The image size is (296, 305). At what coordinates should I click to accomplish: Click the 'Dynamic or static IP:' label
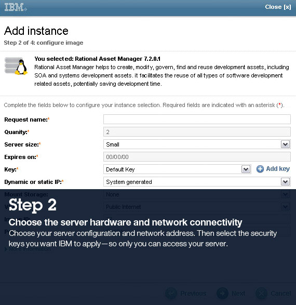[34, 182]
